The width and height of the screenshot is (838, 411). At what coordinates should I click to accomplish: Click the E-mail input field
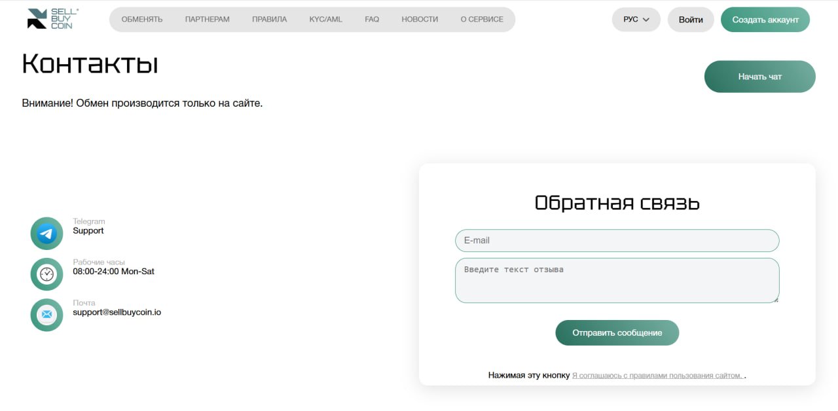tap(617, 240)
